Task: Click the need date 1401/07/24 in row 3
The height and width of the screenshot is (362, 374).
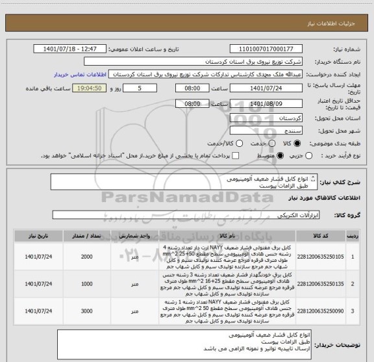Action: [x=38, y=311]
